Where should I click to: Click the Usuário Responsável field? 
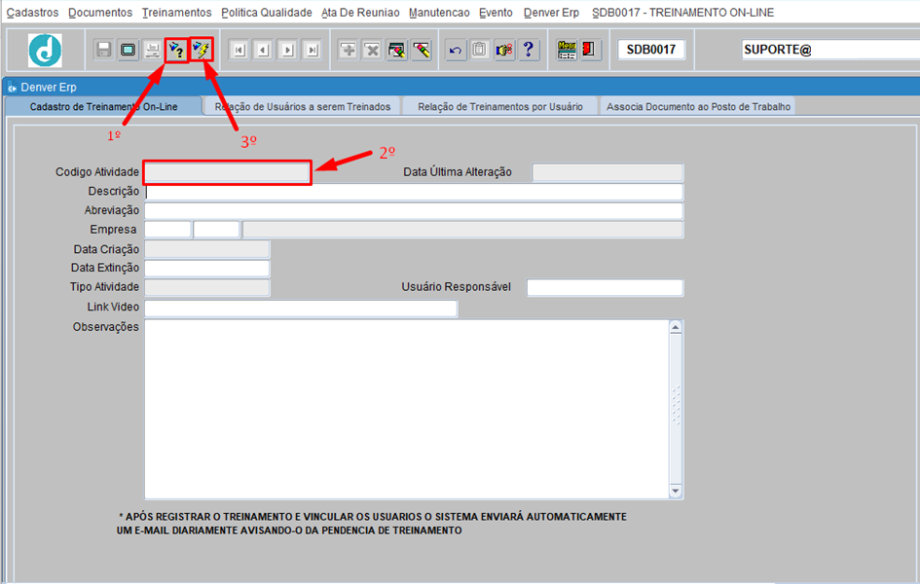[x=605, y=287]
